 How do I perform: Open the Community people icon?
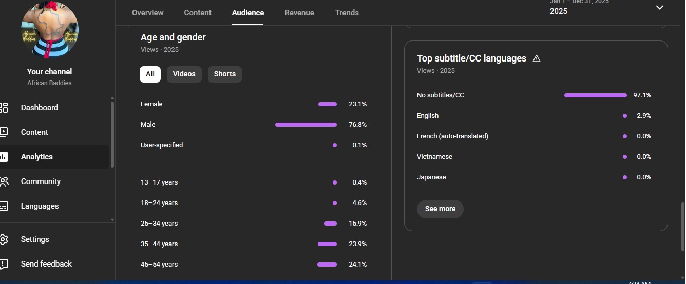[4, 181]
